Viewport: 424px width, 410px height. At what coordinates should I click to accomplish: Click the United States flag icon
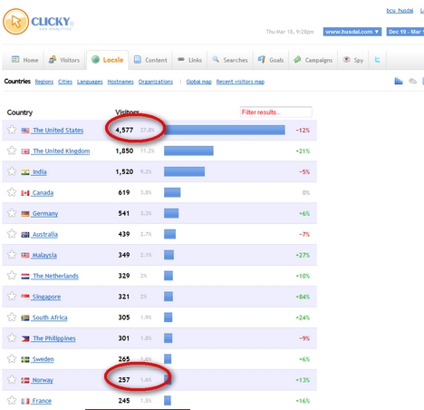[x=25, y=131]
